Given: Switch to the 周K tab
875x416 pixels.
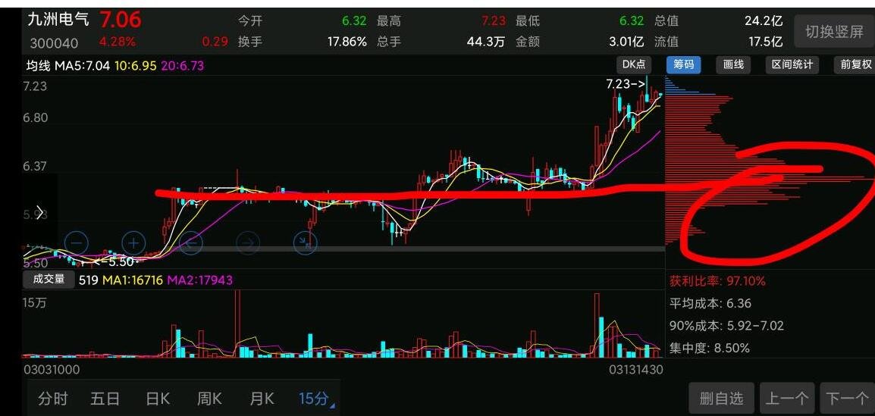Looking at the screenshot, I should coord(209,399).
